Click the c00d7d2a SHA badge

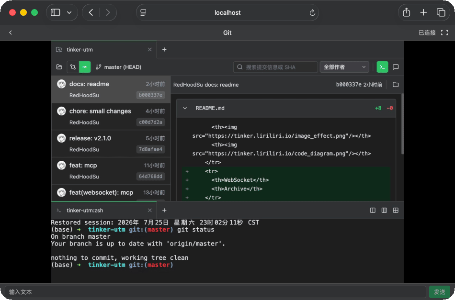[150, 122]
